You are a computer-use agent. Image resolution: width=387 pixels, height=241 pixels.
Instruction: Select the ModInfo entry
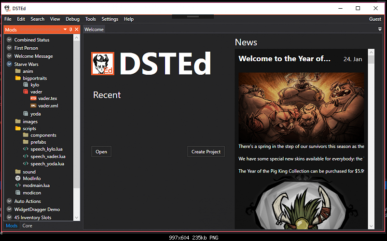pos(32,178)
